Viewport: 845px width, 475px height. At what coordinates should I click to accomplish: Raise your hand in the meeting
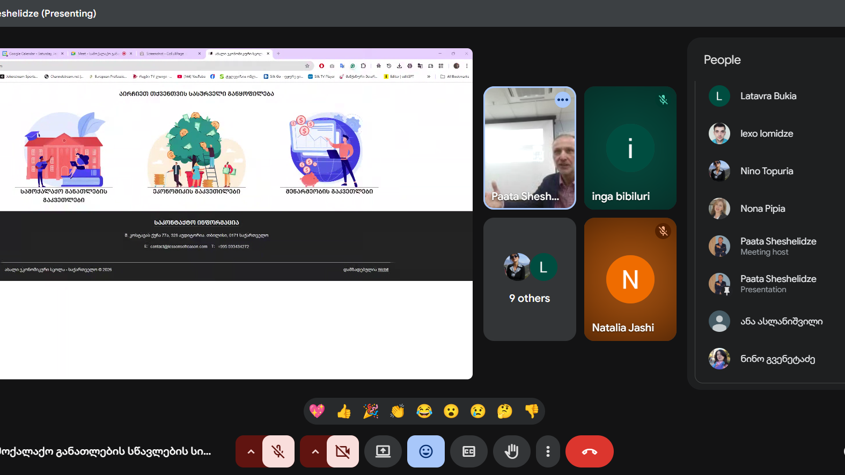pos(511,451)
